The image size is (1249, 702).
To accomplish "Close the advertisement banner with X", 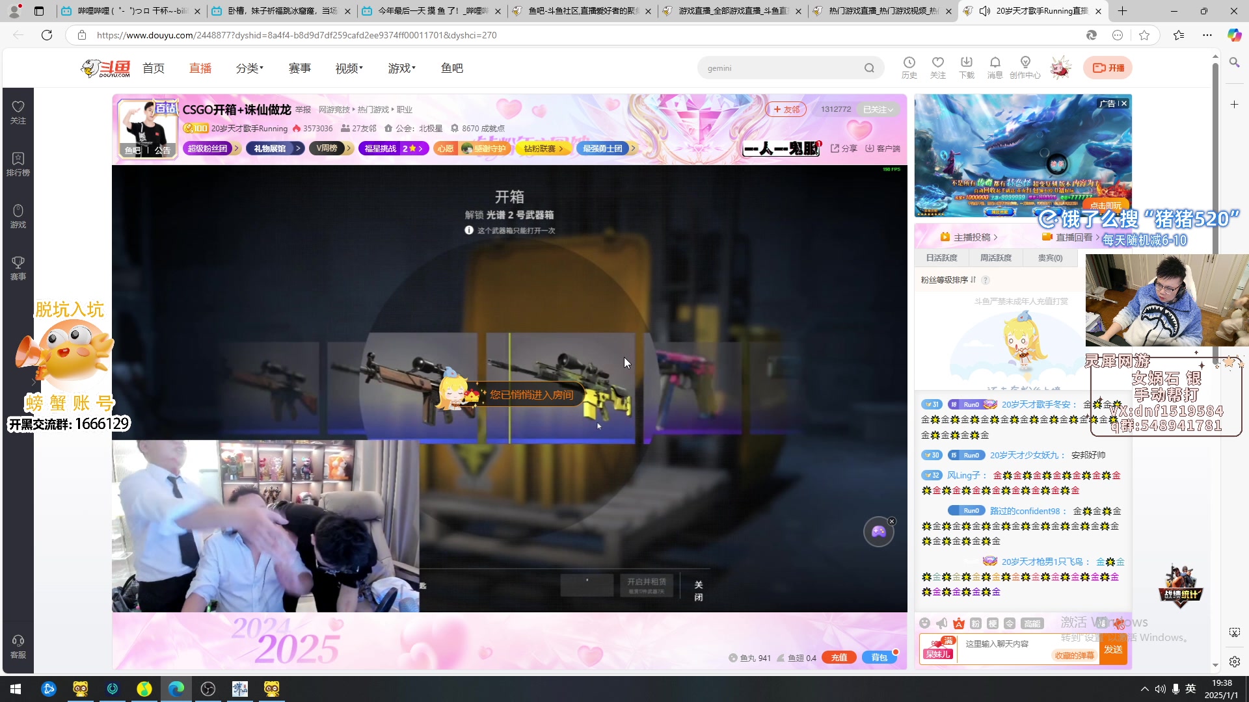I will [1124, 103].
